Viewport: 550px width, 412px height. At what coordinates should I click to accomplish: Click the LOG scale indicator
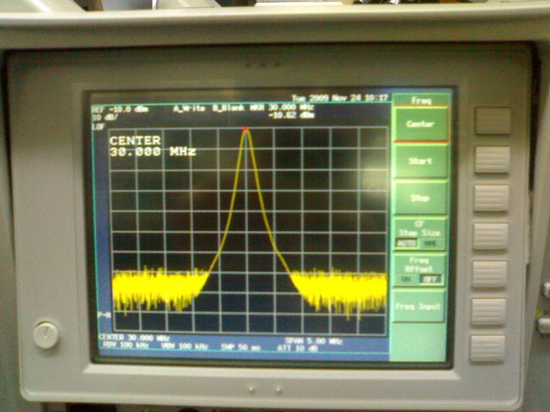pos(98,126)
